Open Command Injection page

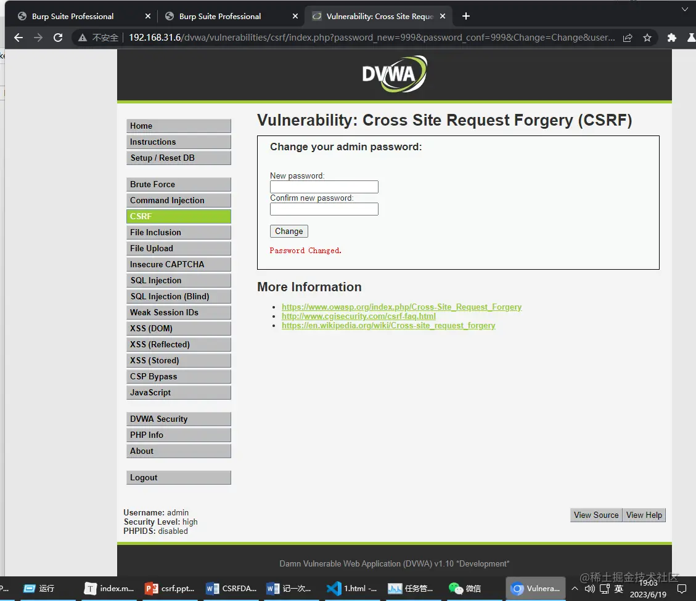point(178,200)
